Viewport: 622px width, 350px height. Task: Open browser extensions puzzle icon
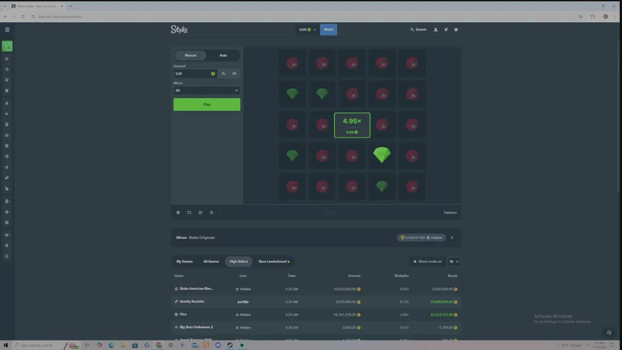[x=593, y=17]
